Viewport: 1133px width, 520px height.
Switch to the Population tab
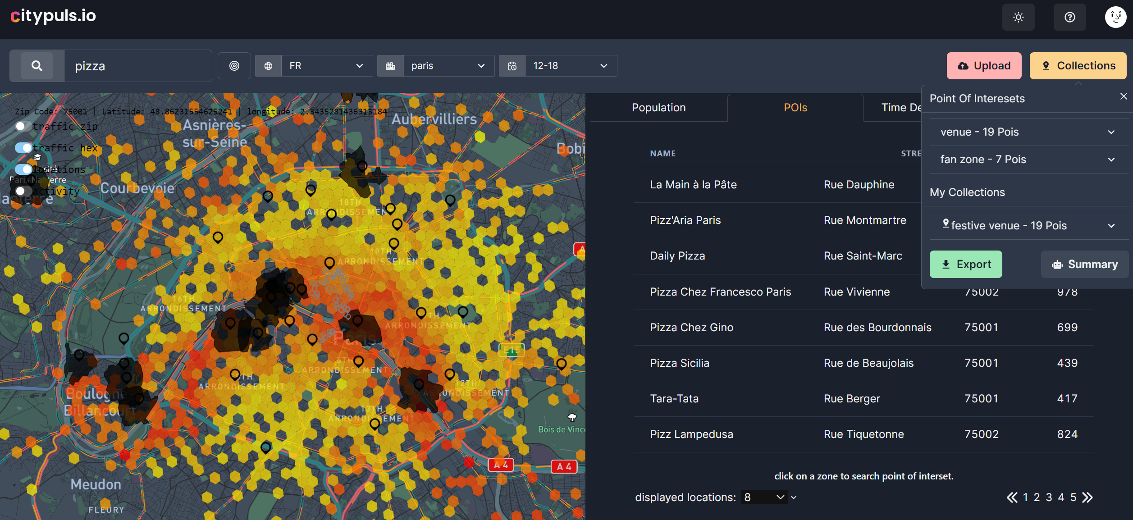(x=658, y=107)
